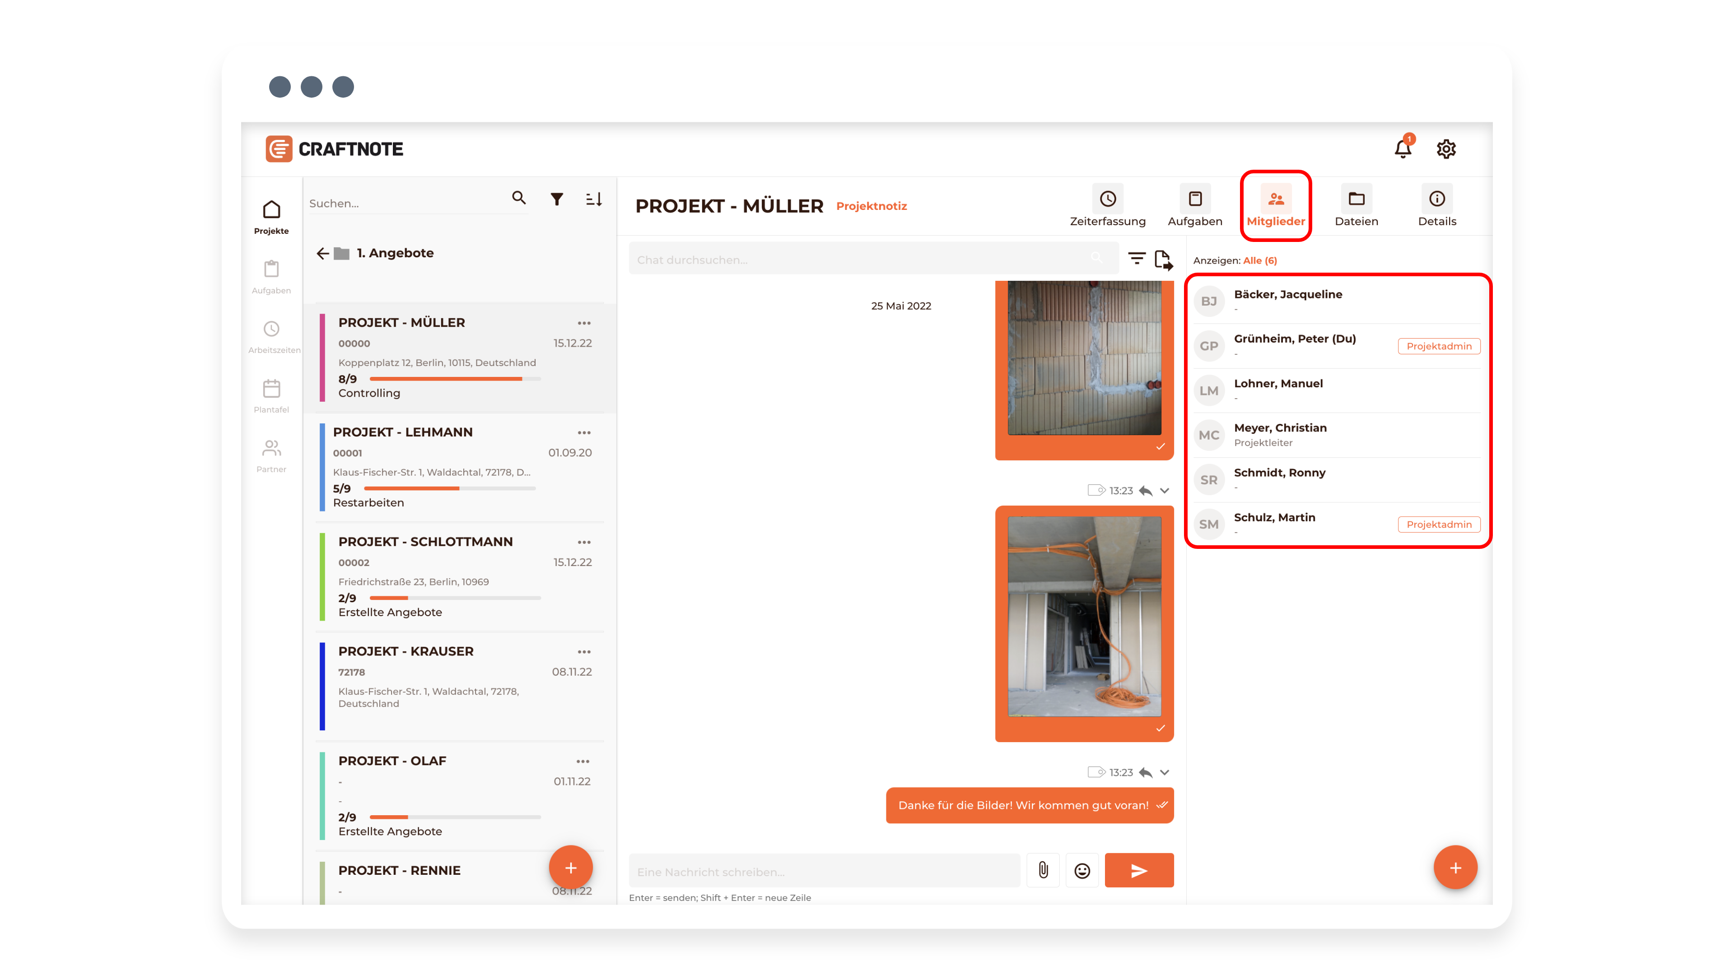This screenshot has width=1734, height=975.
Task: Open more menu for PROJEKT - SCHLOTTMANN
Action: 583,542
